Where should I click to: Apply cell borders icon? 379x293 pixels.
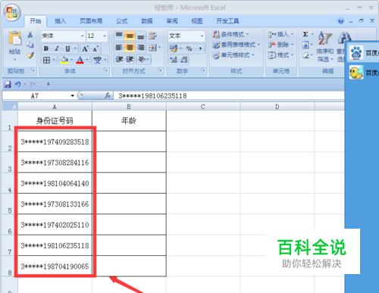tap(46, 60)
